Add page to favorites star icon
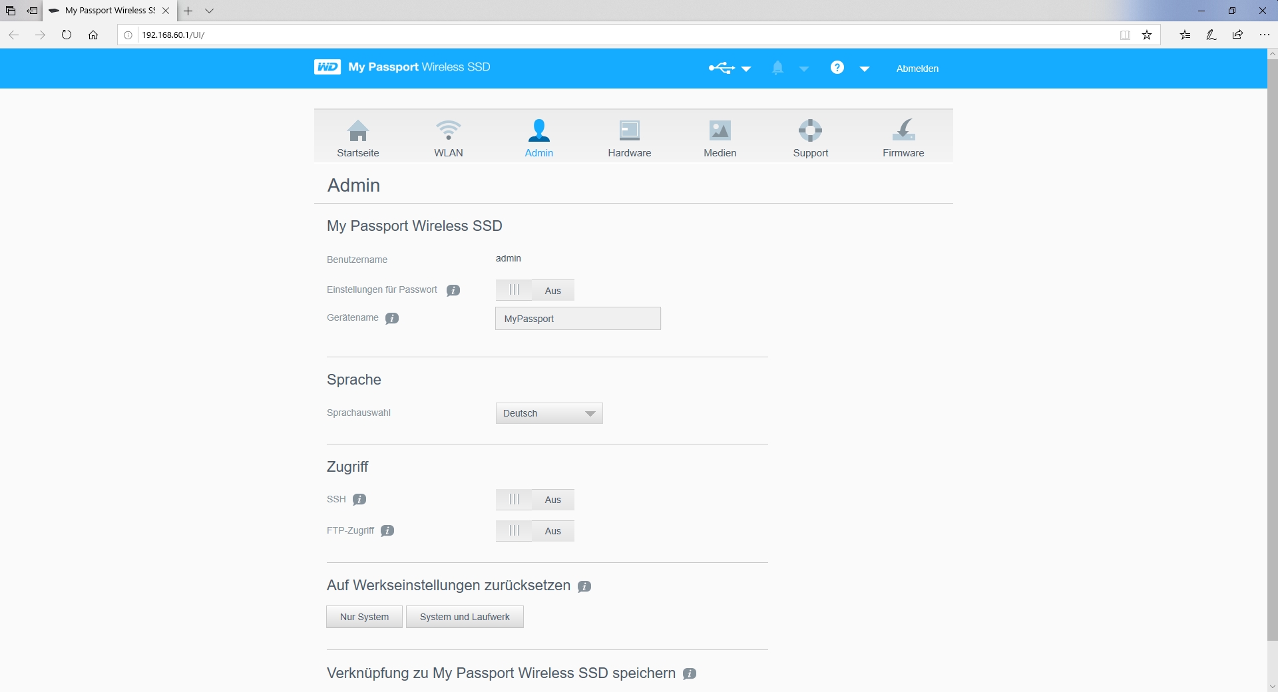The width and height of the screenshot is (1278, 692). 1147,35
